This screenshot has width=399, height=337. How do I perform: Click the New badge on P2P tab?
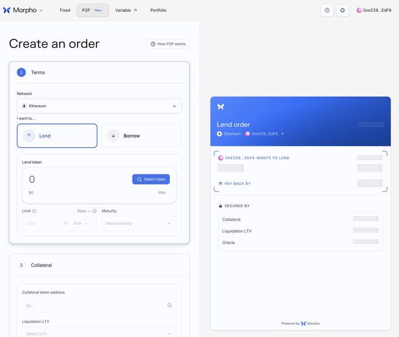(x=98, y=10)
